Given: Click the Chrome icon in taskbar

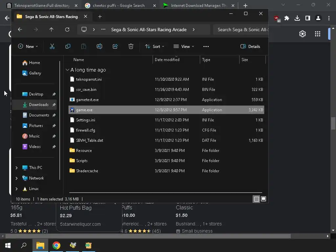Looking at the screenshot, I should [x=56, y=245].
